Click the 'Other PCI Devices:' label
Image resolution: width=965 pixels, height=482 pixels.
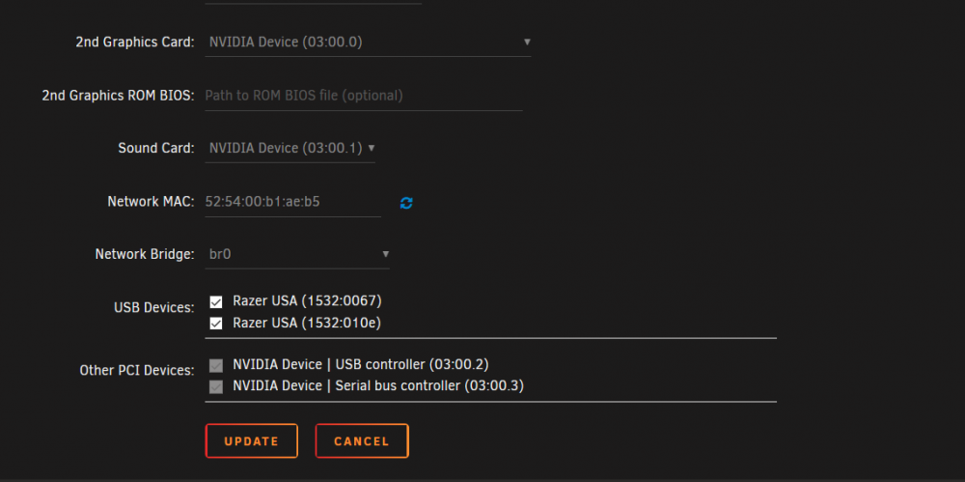(137, 371)
